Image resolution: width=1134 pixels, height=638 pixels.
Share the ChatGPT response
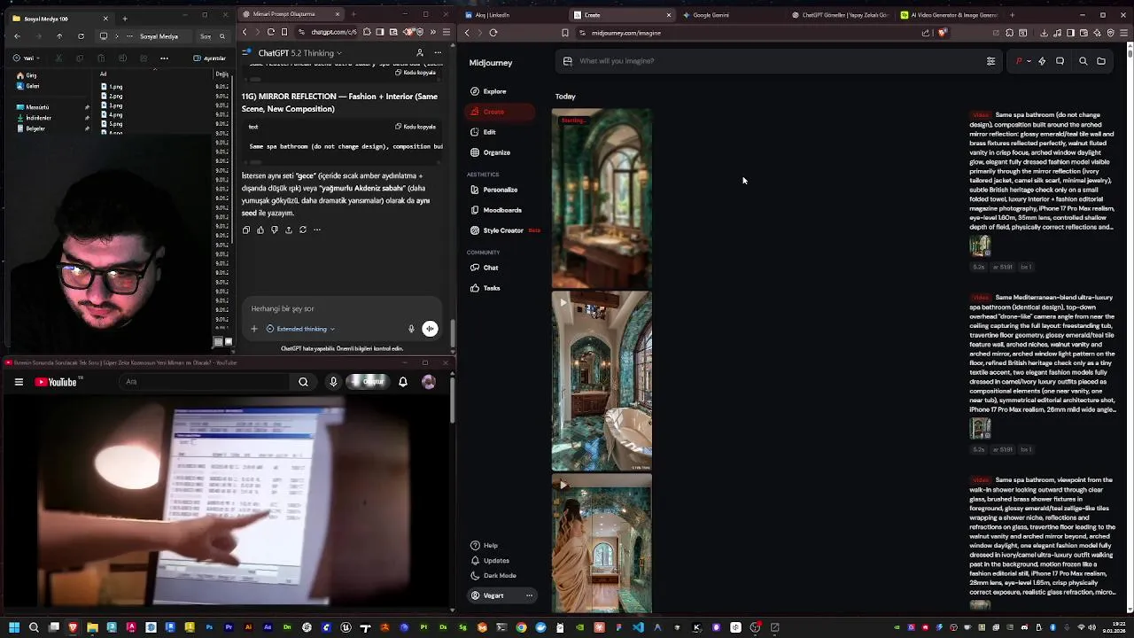[289, 230]
